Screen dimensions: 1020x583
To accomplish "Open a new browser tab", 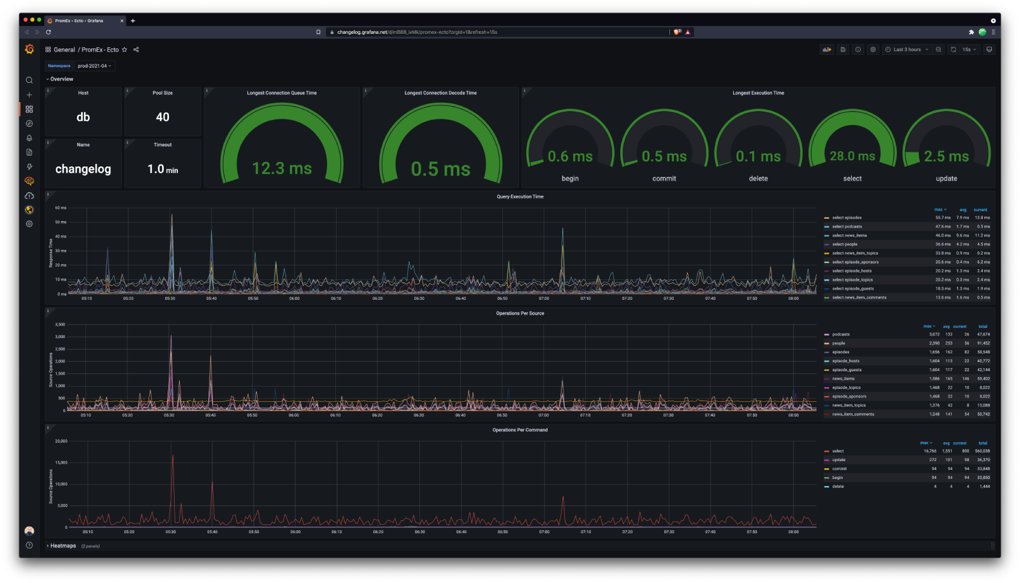I will [x=133, y=20].
